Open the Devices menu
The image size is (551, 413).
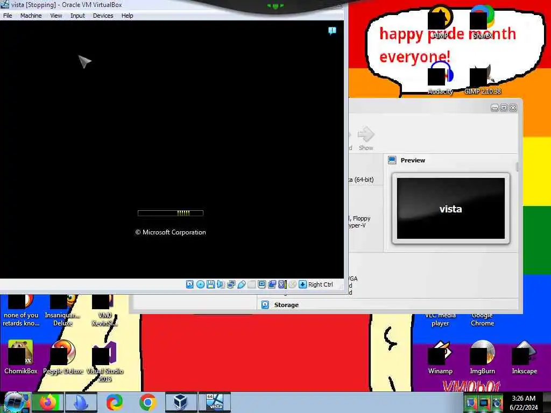tap(103, 16)
